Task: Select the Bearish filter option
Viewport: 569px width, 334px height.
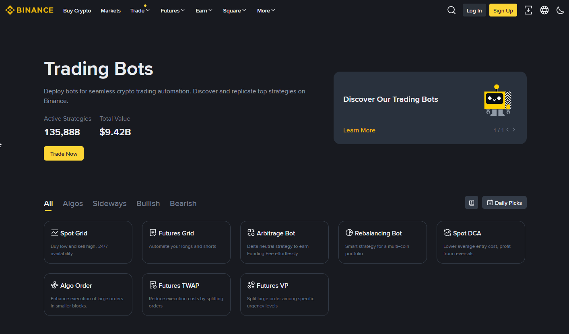Action: pos(183,203)
